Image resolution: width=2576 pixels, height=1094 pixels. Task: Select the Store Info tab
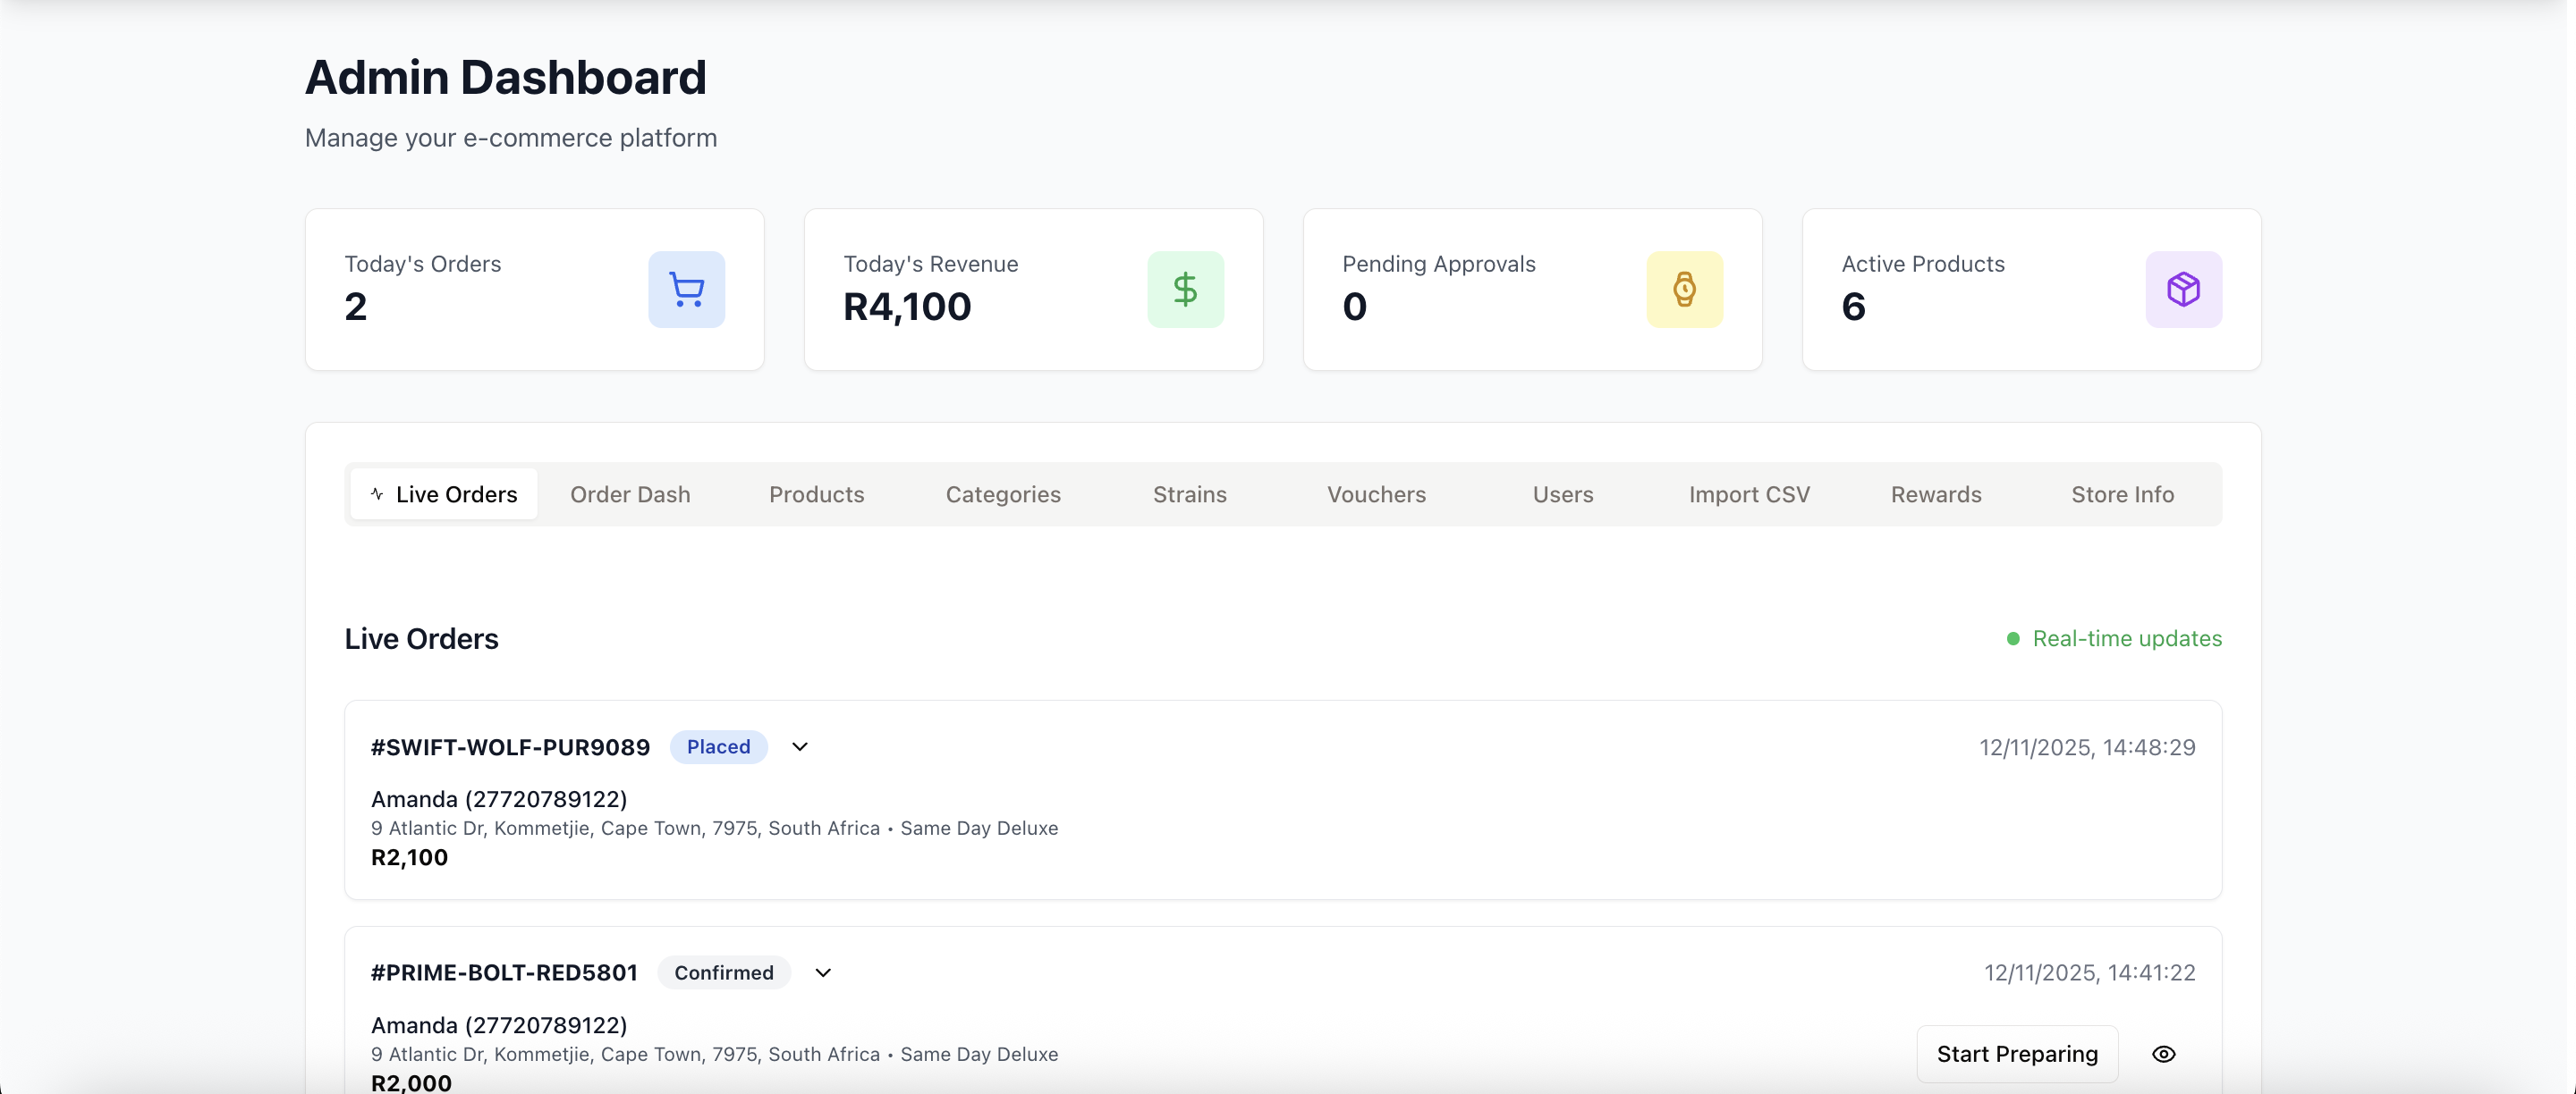(2122, 494)
